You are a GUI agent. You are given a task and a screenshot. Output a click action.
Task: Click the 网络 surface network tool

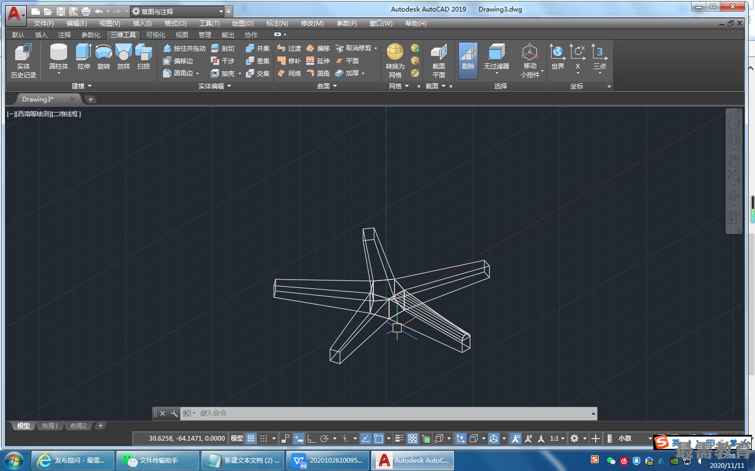(289, 73)
